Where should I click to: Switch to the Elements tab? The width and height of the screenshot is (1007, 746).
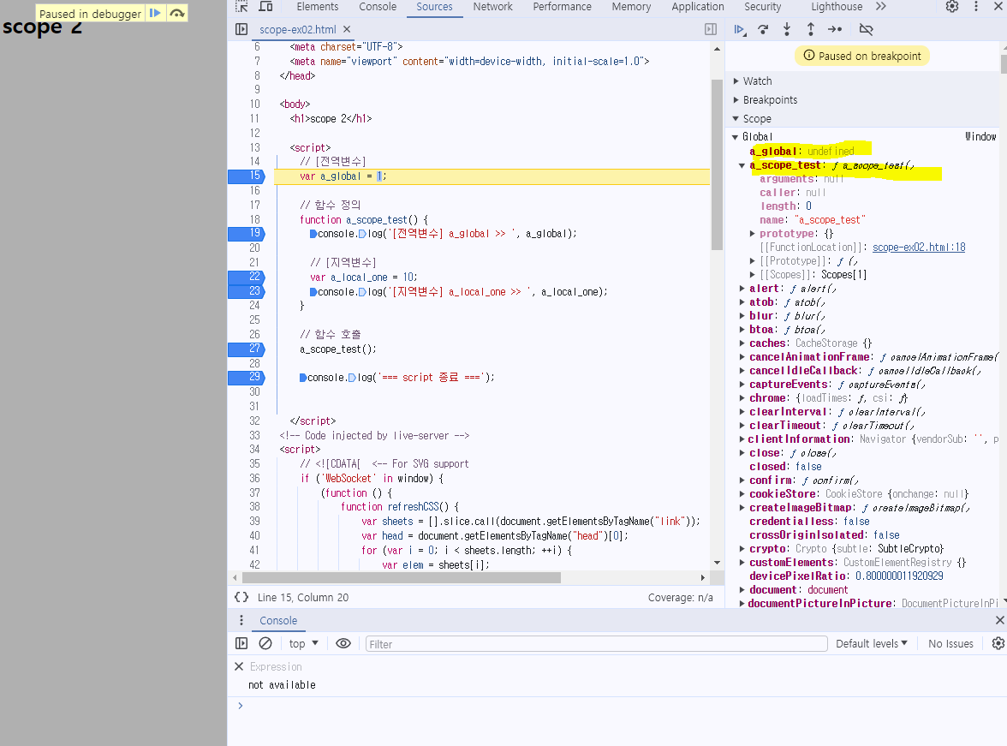317,7
